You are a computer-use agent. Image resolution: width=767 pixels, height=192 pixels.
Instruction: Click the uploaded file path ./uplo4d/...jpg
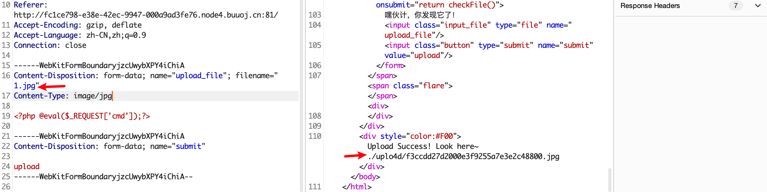[463, 156]
